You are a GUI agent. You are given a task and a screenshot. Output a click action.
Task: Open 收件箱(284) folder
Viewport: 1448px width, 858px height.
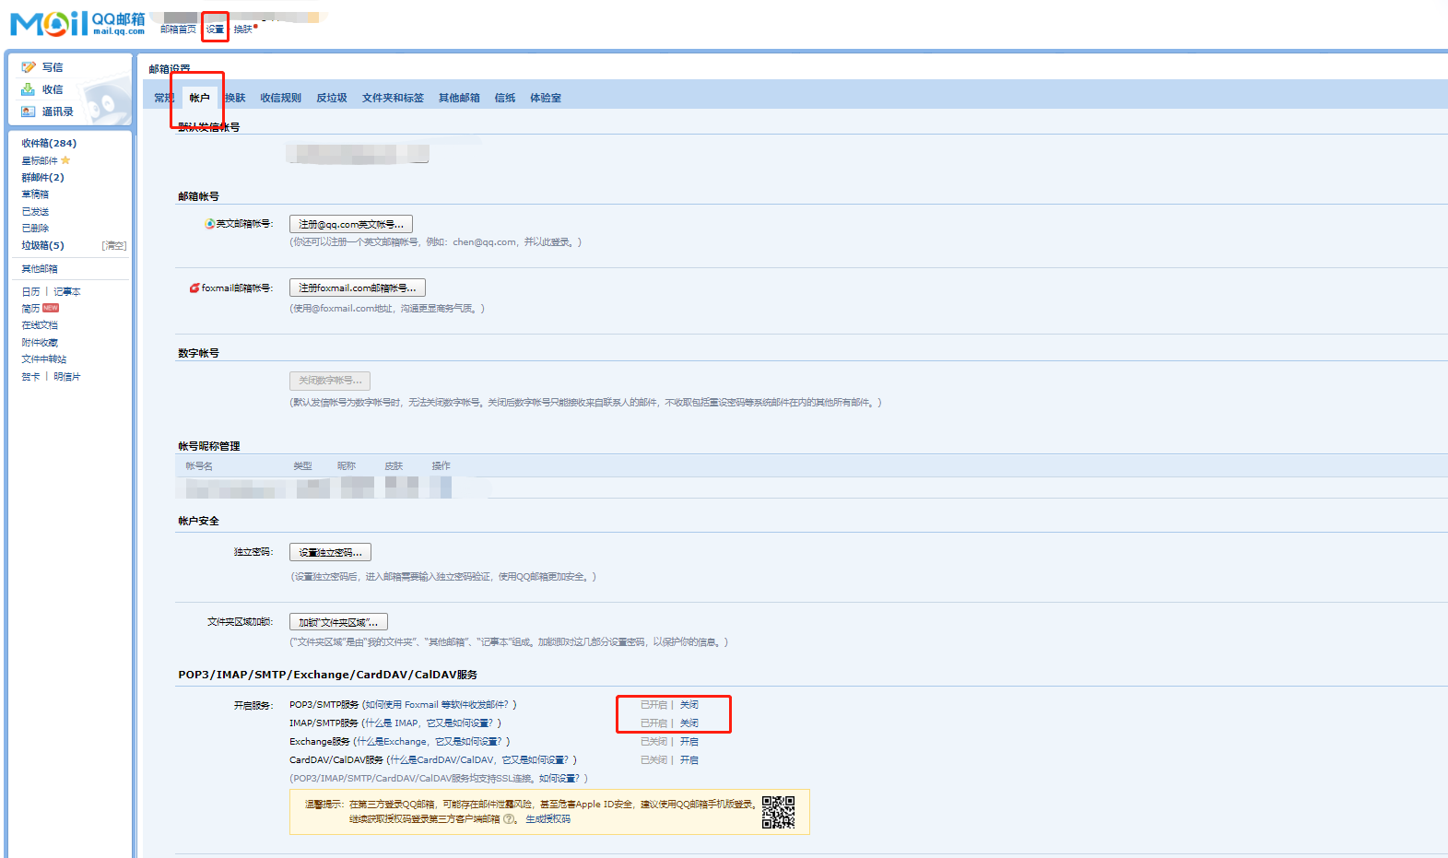coord(49,143)
